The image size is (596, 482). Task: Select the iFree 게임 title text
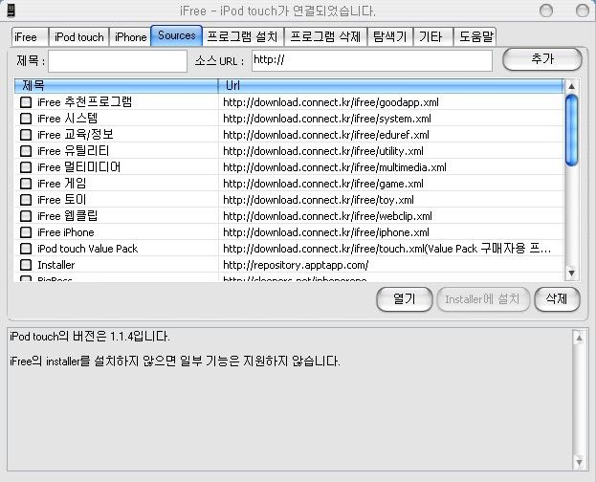[x=61, y=184]
